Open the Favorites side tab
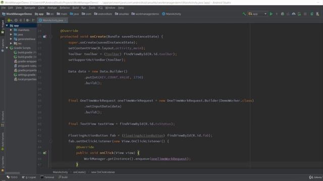 pyautogui.click(x=3, y=163)
